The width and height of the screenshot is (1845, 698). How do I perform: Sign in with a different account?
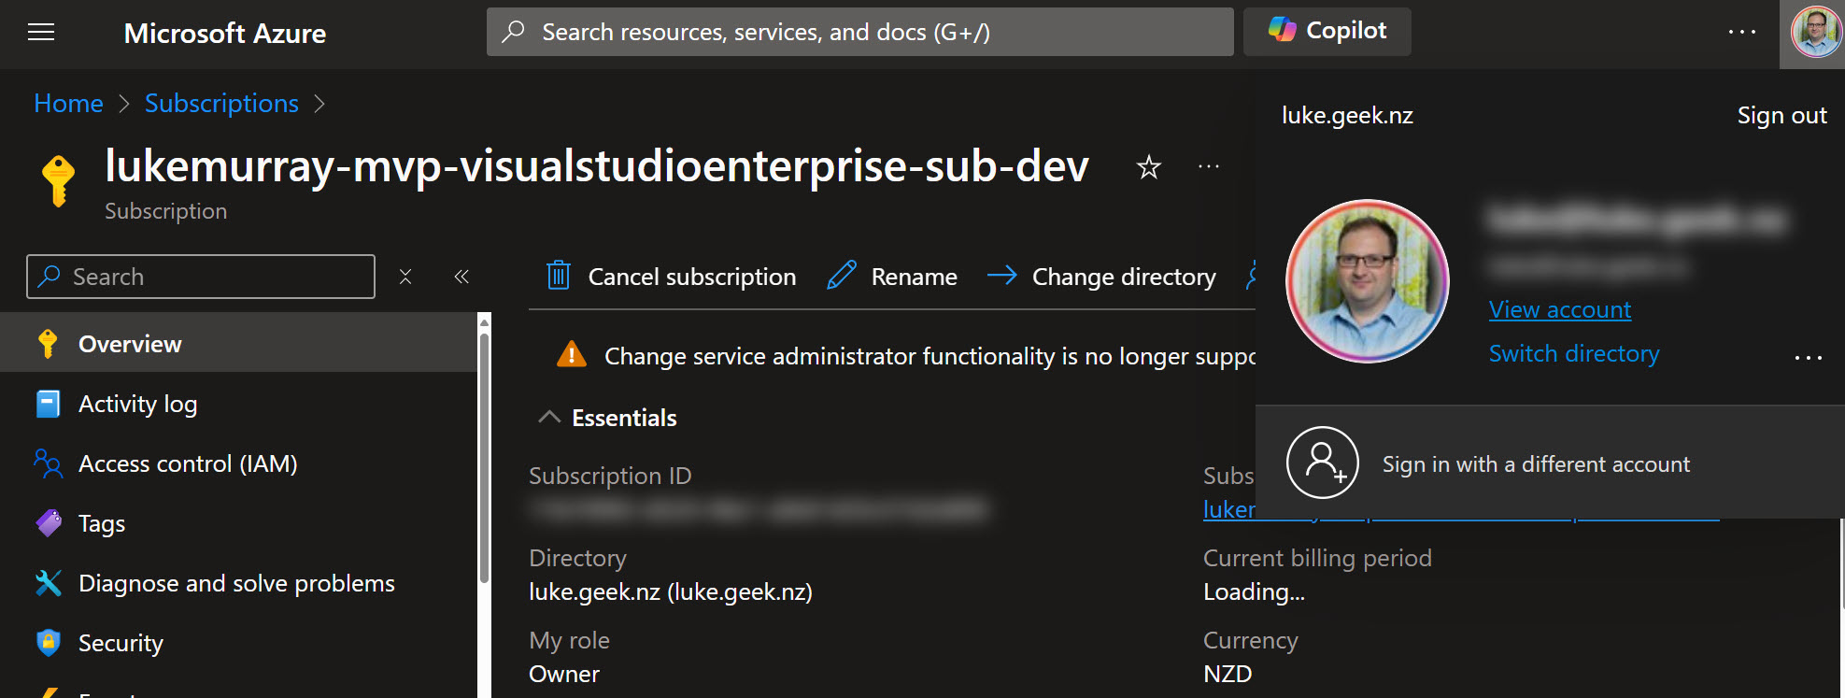tap(1550, 463)
